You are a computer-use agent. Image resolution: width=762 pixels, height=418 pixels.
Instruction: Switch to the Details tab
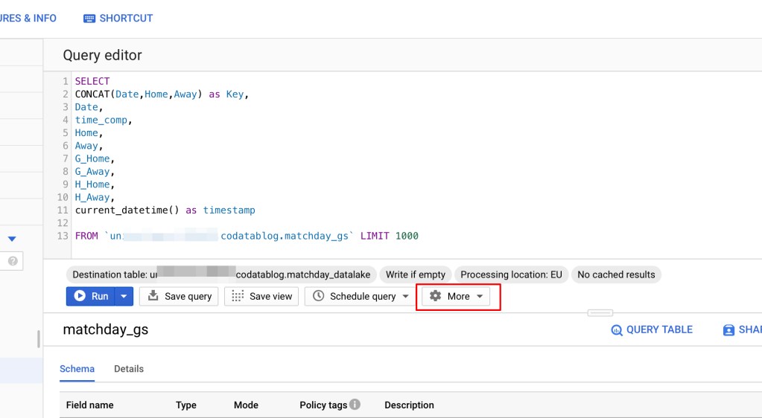(129, 369)
